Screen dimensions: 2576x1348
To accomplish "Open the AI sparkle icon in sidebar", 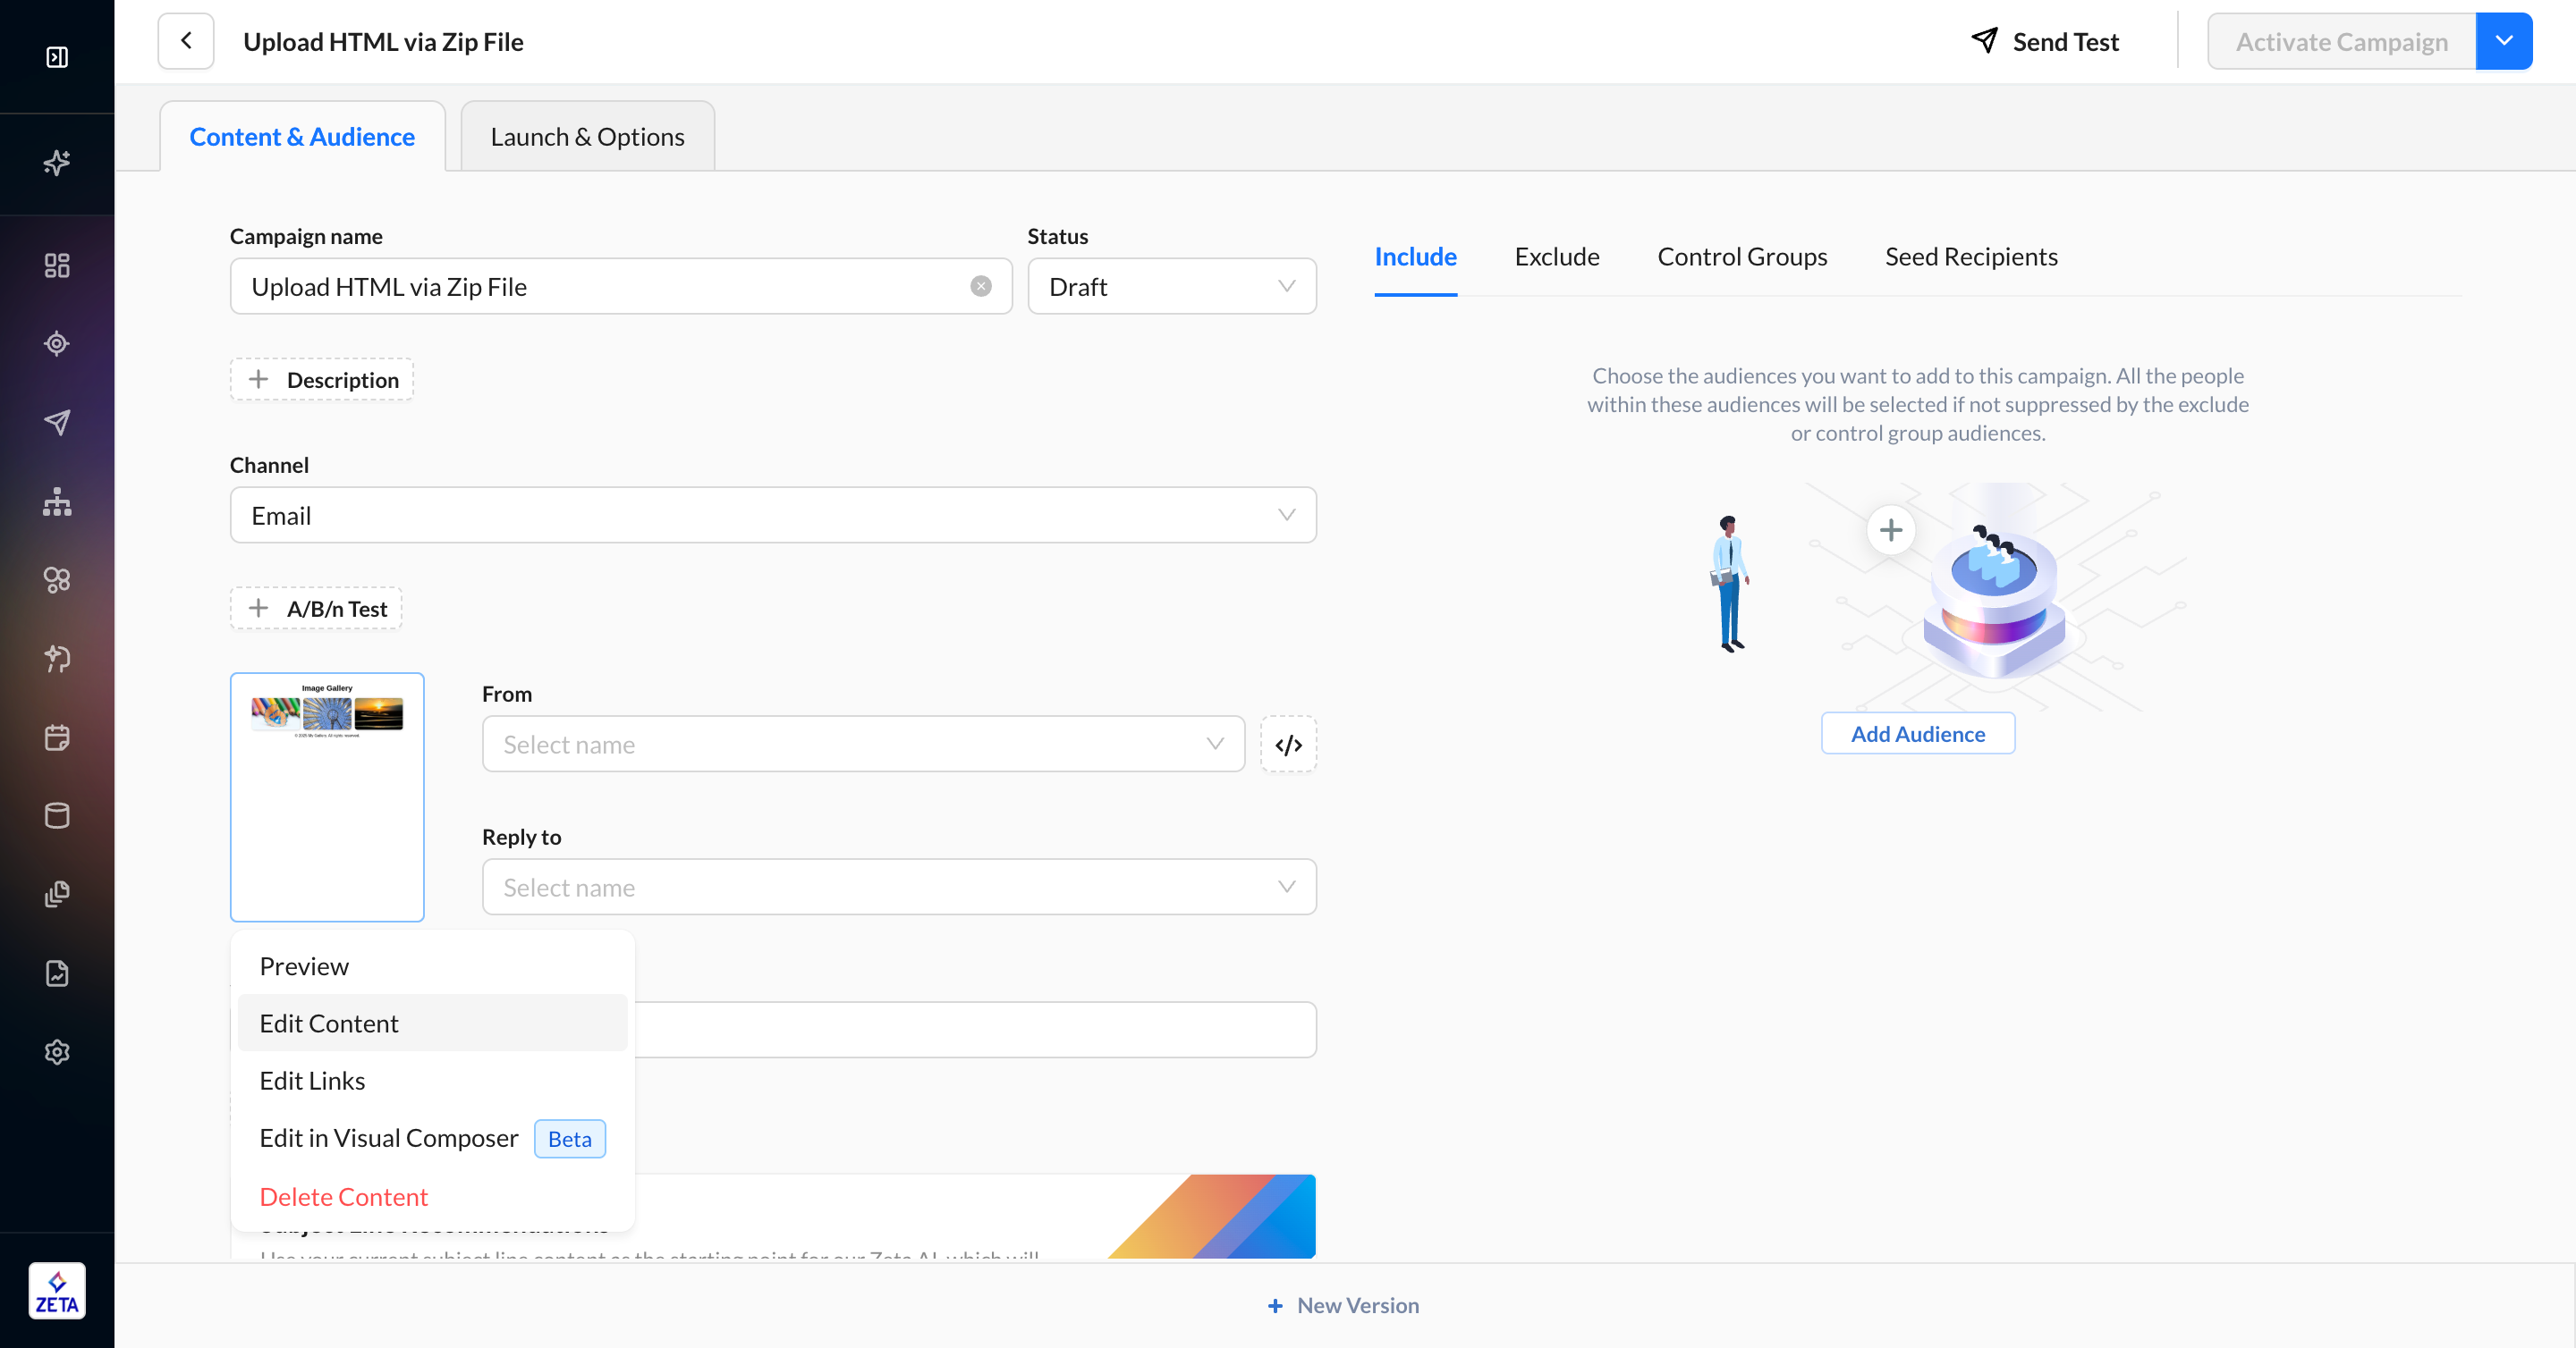I will coord(57,162).
